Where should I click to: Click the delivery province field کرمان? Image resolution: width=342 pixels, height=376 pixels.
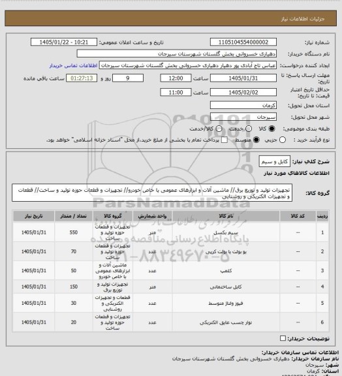243,105
